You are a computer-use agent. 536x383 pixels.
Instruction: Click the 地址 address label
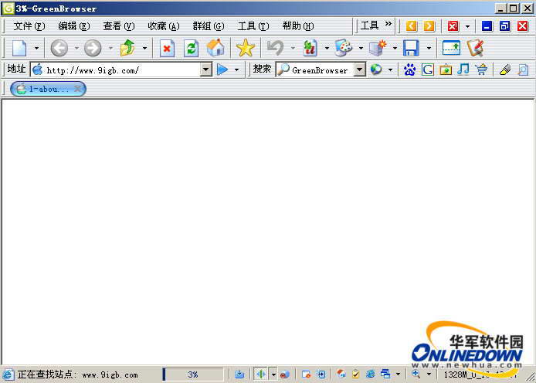[x=16, y=69]
